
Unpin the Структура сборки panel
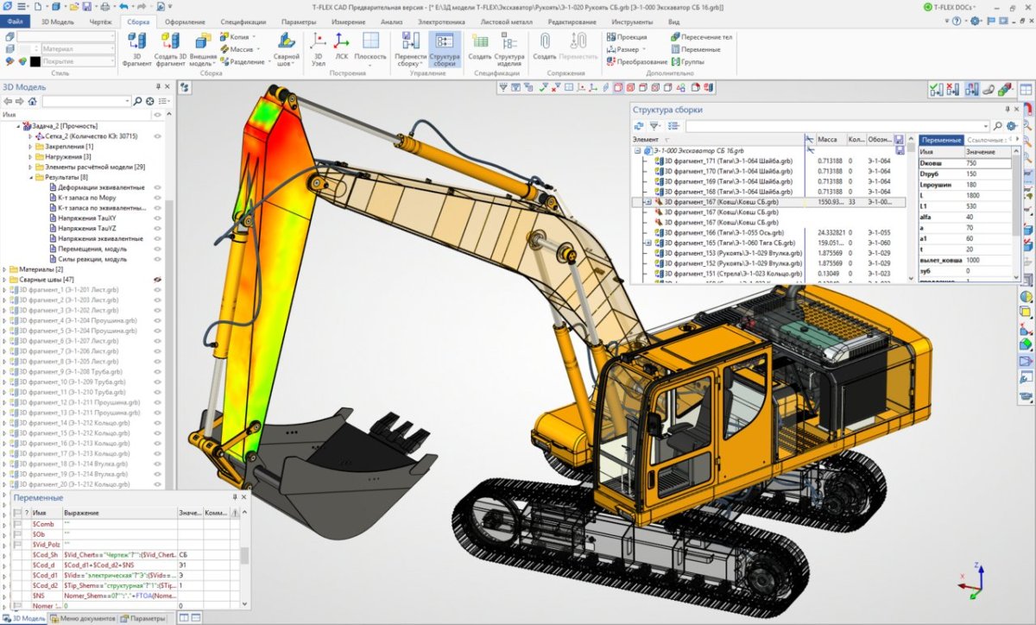1008,109
